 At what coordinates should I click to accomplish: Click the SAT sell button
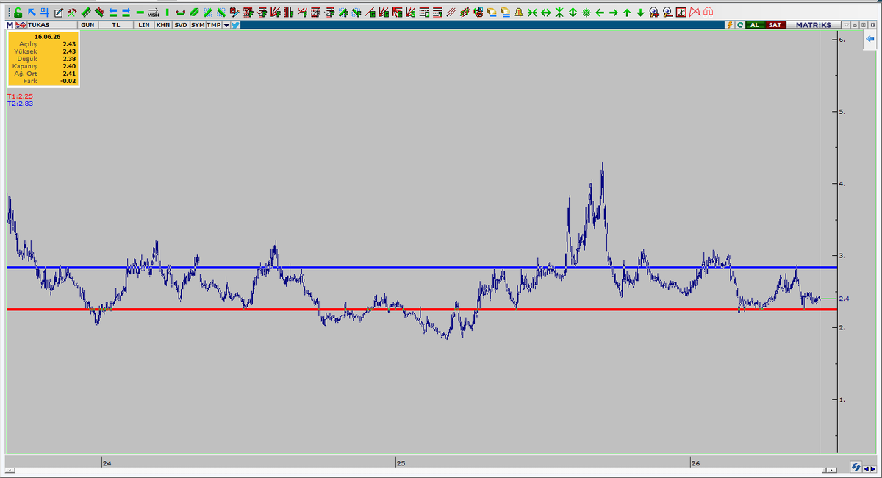pyautogui.click(x=775, y=25)
